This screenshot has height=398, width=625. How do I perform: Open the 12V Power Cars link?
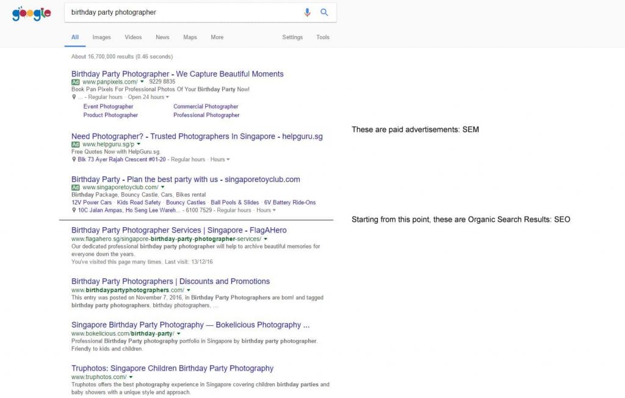coord(92,203)
